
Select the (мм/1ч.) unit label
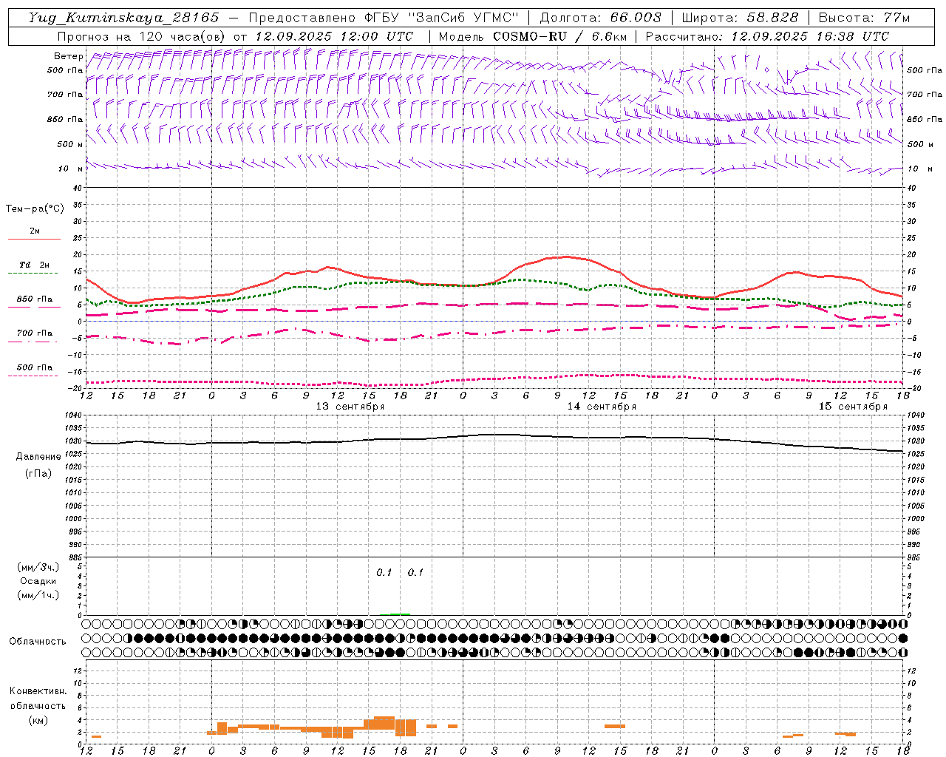point(38,595)
